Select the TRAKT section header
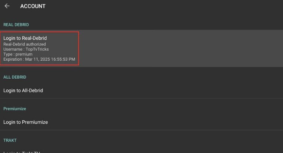This screenshot has height=153, width=283. tap(10, 140)
